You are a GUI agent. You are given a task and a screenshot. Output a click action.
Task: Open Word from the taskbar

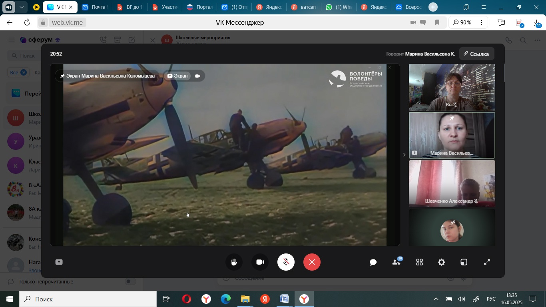point(284,299)
